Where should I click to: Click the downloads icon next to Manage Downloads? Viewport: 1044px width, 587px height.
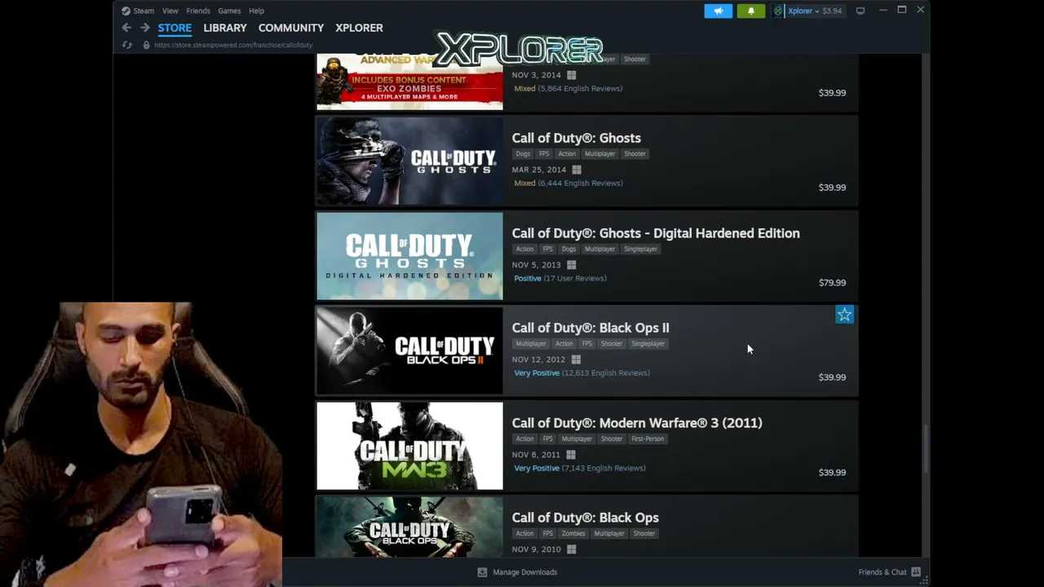tap(482, 572)
